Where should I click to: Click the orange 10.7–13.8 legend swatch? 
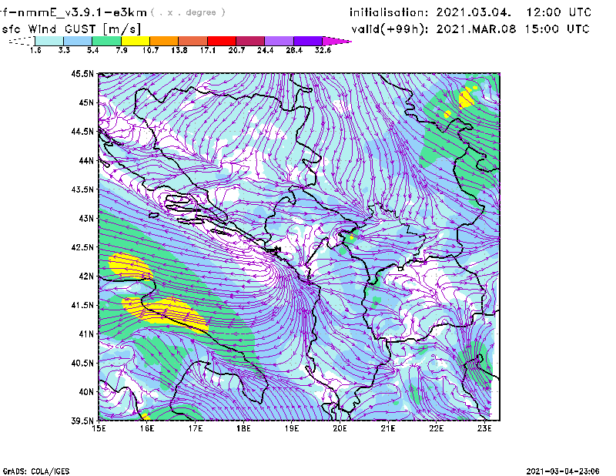click(x=164, y=41)
